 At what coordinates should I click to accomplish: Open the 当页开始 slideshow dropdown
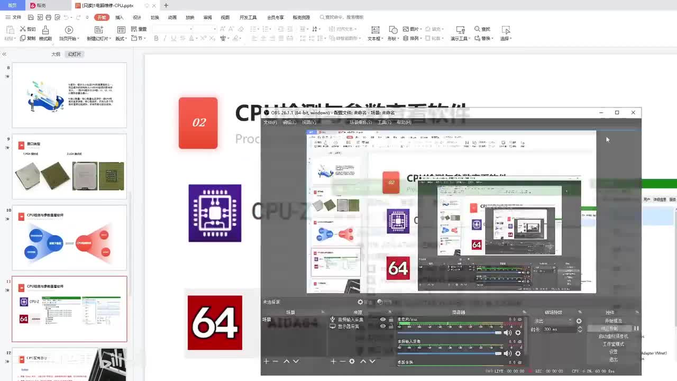point(69,39)
